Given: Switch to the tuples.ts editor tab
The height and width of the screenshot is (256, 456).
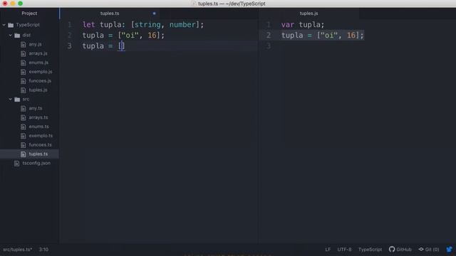Looking at the screenshot, I should (110, 14).
